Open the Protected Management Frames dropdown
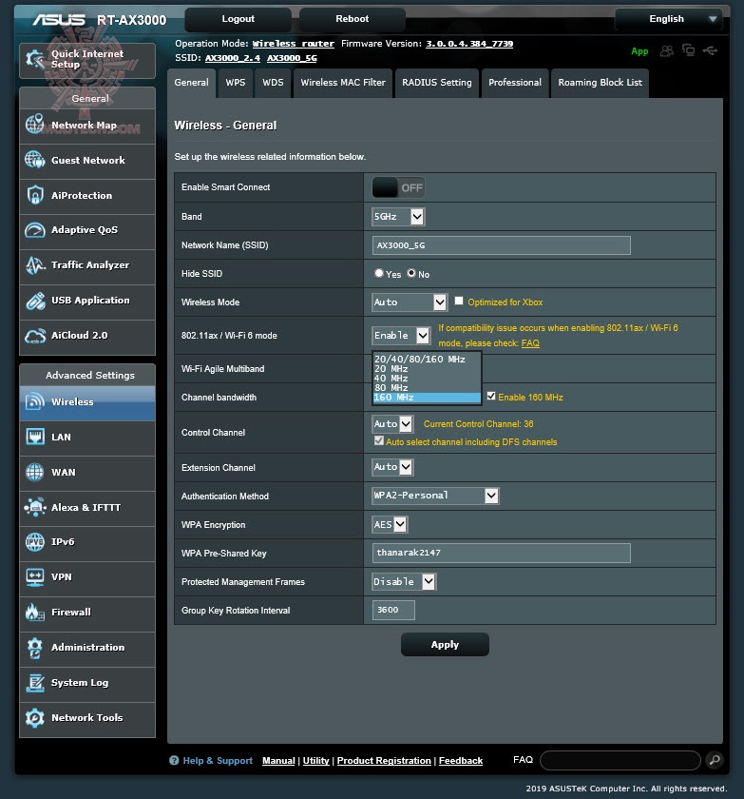 click(404, 581)
